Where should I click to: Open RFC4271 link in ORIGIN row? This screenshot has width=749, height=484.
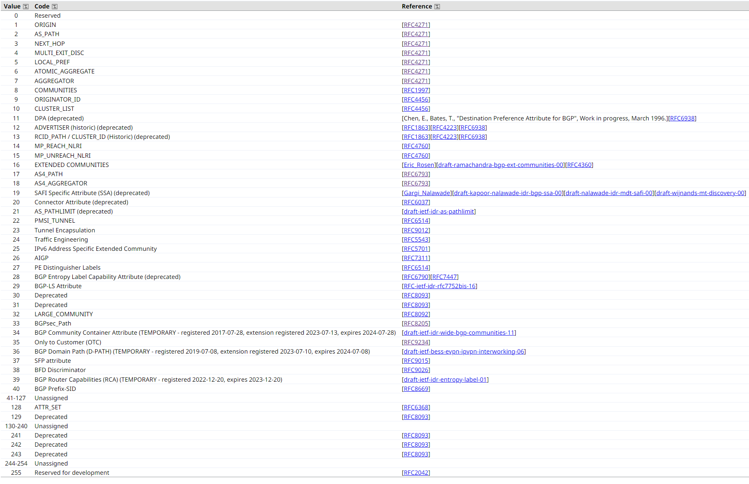pyautogui.click(x=416, y=25)
